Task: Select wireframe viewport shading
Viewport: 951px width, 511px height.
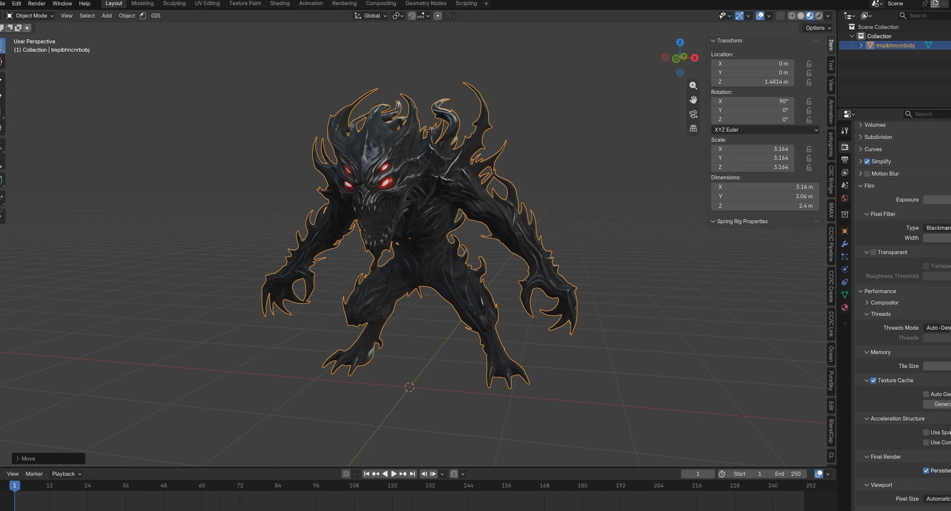Action: tap(792, 16)
